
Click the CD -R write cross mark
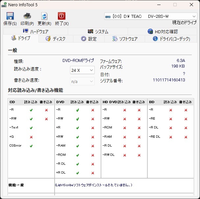pos(46,110)
